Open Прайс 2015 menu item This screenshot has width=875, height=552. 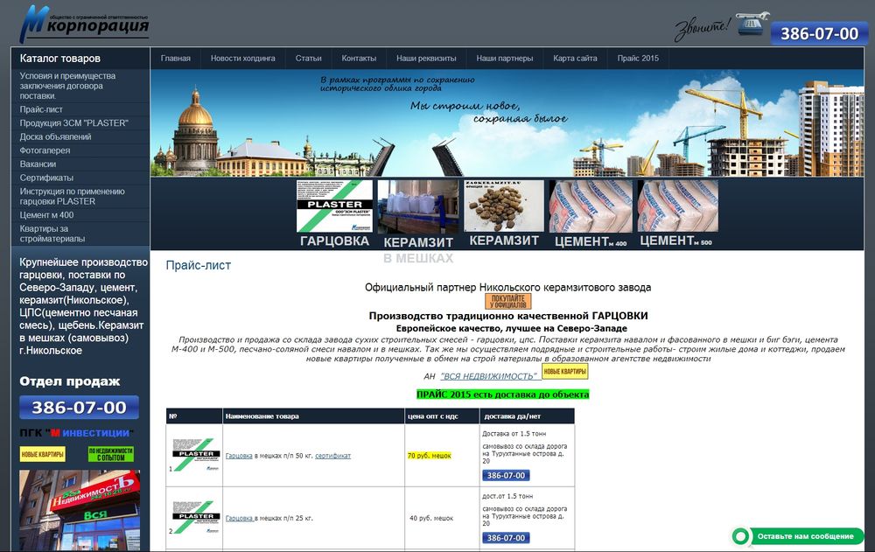(638, 58)
